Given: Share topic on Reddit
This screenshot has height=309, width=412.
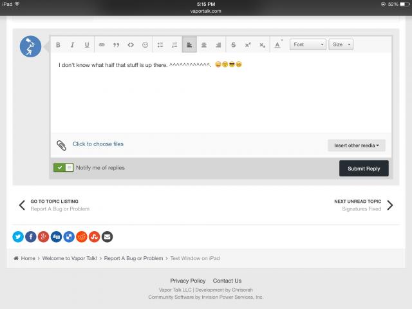Looking at the screenshot, I should (x=82, y=236).
